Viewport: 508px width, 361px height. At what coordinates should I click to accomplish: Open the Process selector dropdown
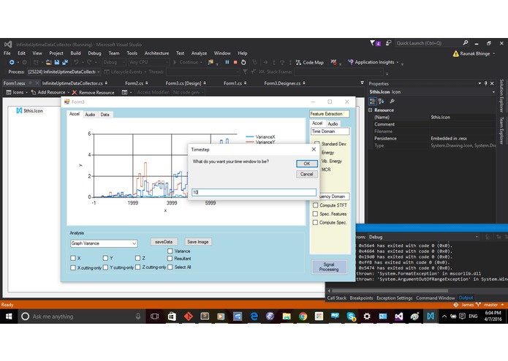(x=99, y=72)
